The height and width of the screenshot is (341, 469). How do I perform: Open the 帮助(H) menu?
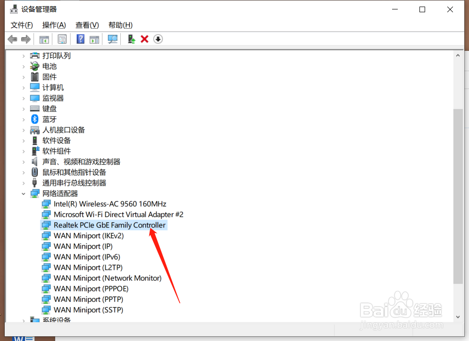coord(120,25)
